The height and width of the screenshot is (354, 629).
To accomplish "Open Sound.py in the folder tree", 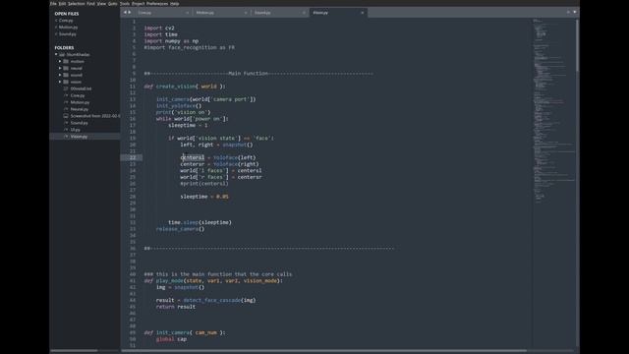I will coord(79,123).
